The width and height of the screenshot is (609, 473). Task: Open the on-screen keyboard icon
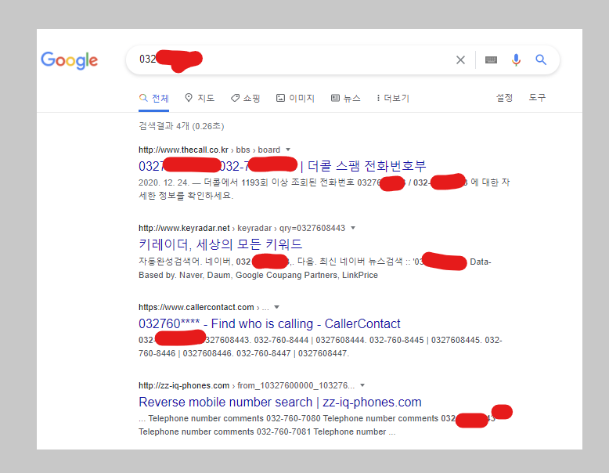click(x=491, y=60)
